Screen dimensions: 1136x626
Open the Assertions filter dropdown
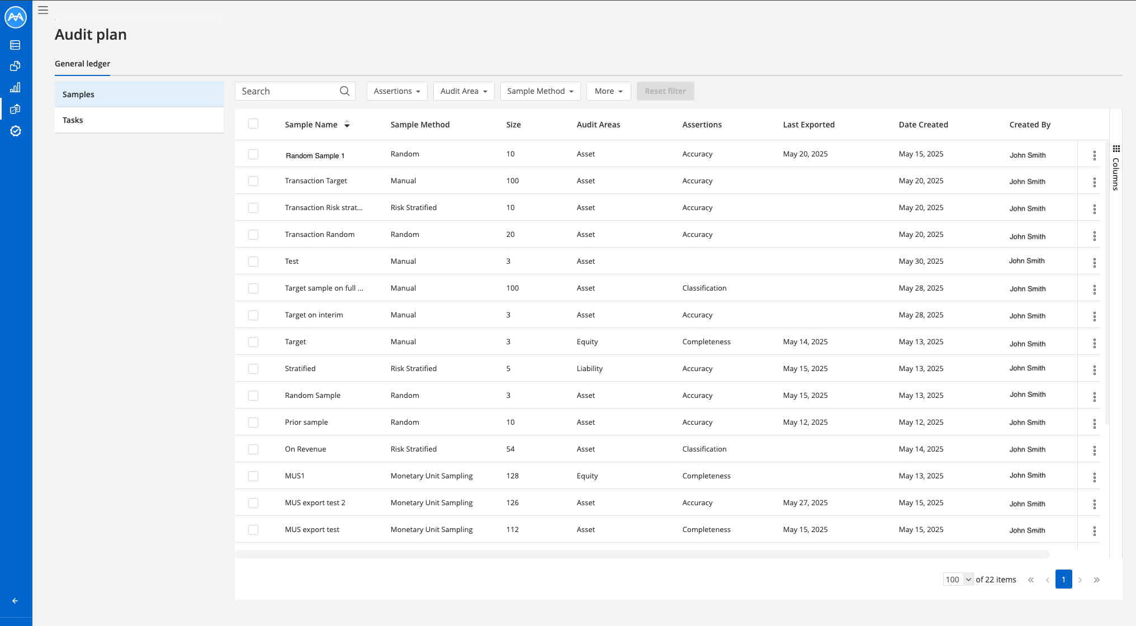397,91
